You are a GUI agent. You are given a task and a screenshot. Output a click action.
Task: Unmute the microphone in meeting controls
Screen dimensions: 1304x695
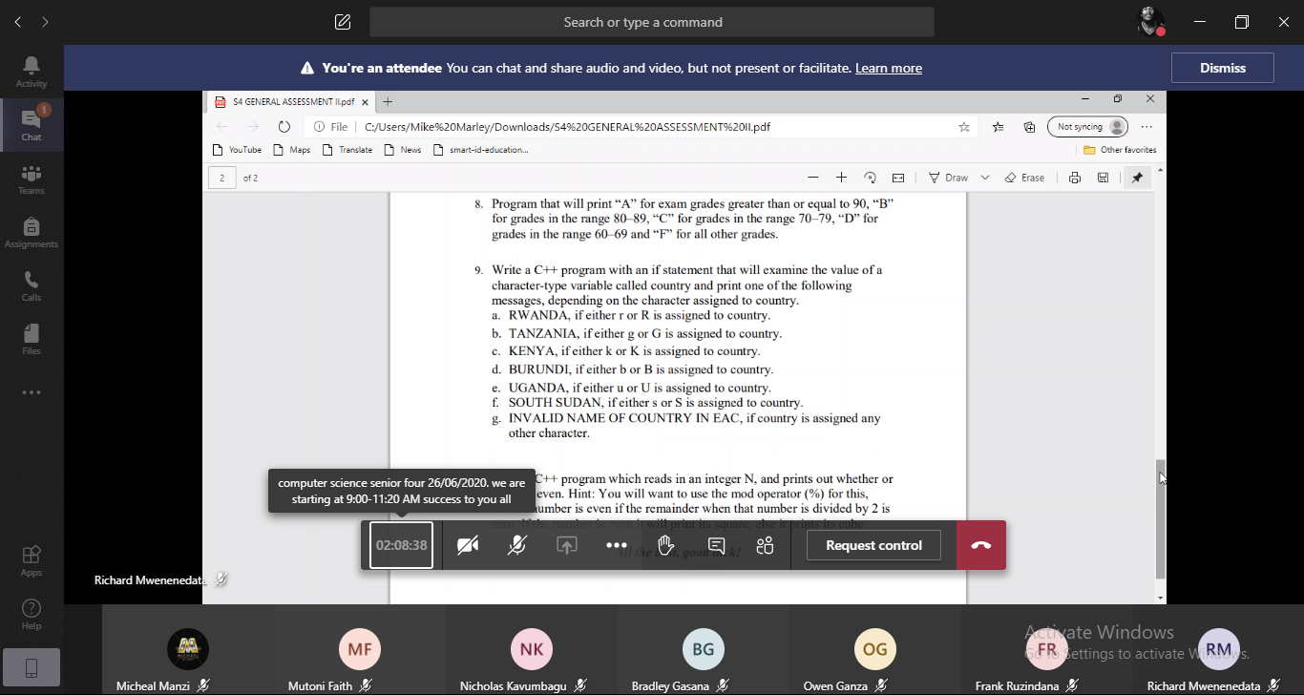[517, 545]
